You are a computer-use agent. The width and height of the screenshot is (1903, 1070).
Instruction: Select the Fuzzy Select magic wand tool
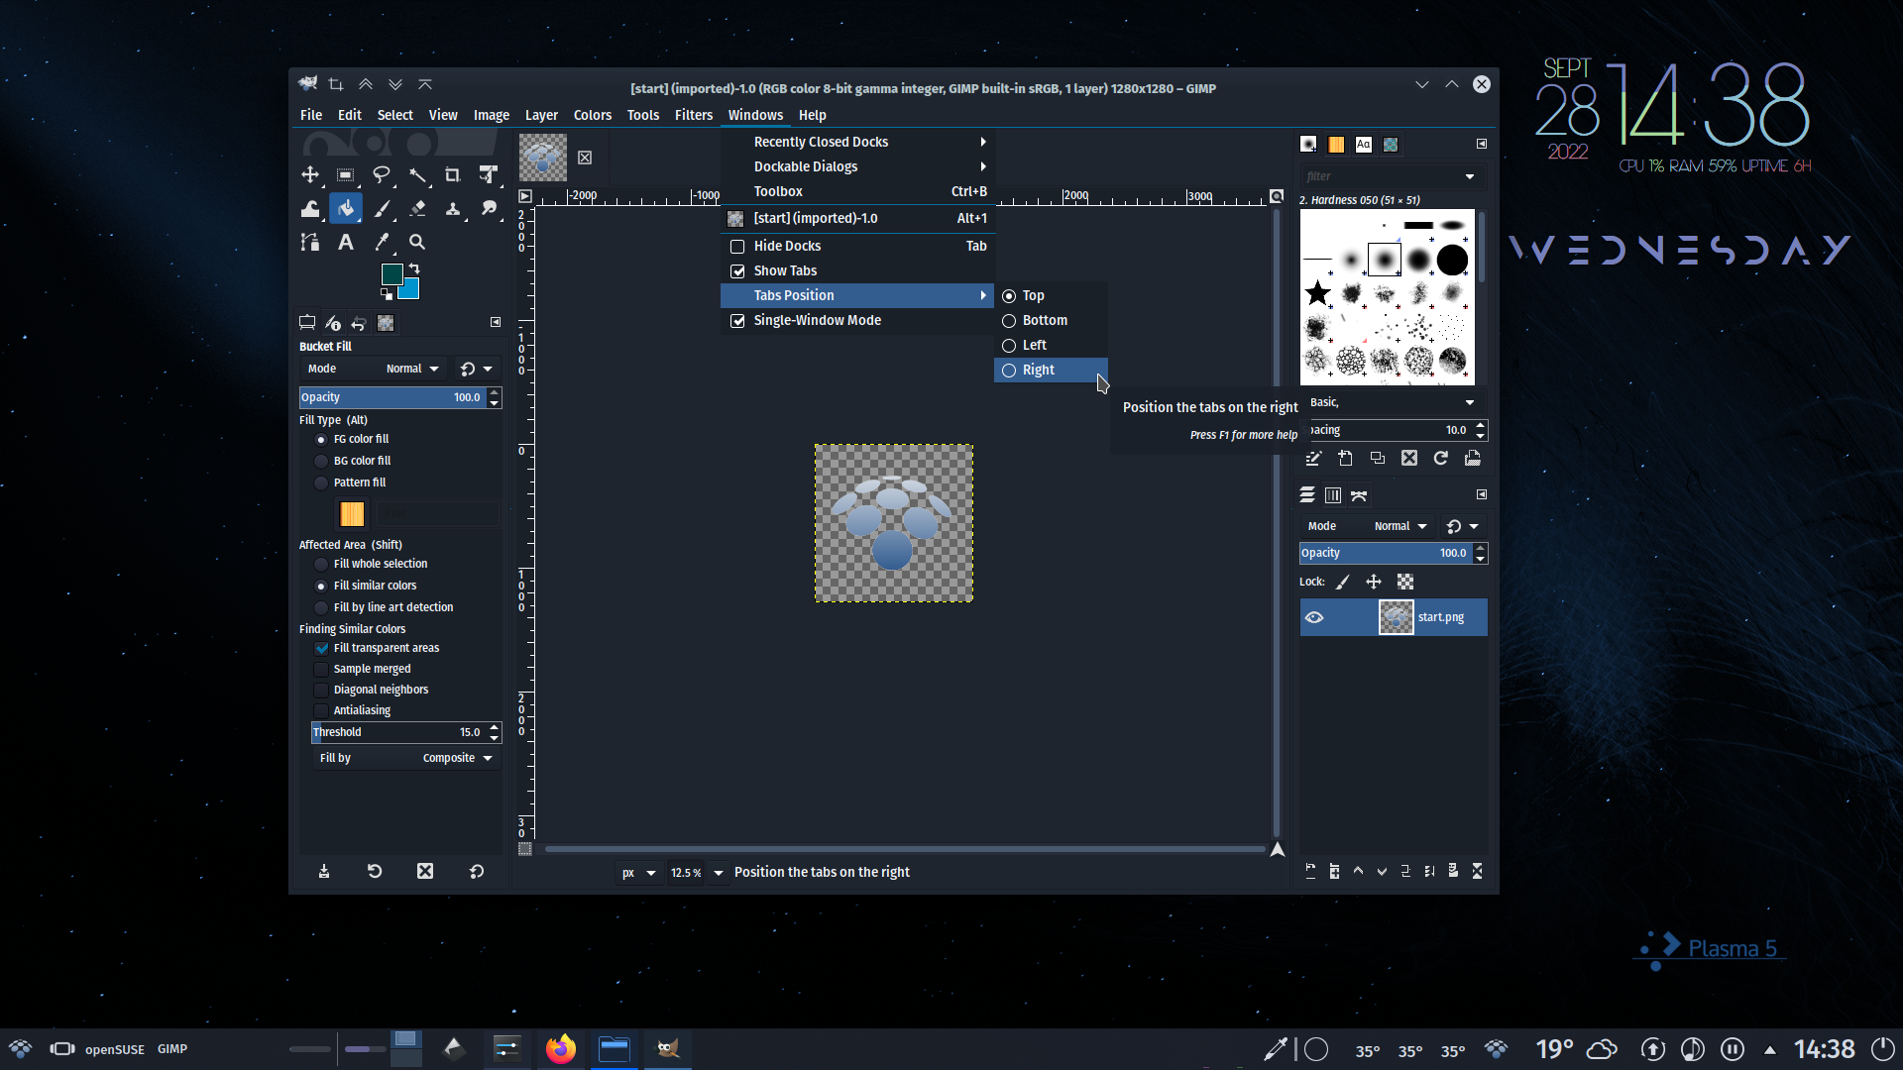point(417,175)
